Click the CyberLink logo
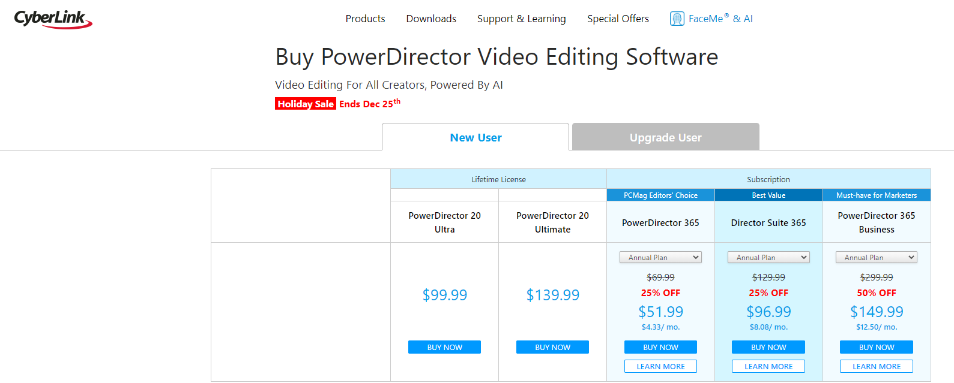The height and width of the screenshot is (383, 954). tap(53, 19)
